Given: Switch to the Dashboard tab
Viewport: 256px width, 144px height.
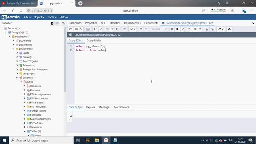Looking at the screenshot, I should pos(75,23).
